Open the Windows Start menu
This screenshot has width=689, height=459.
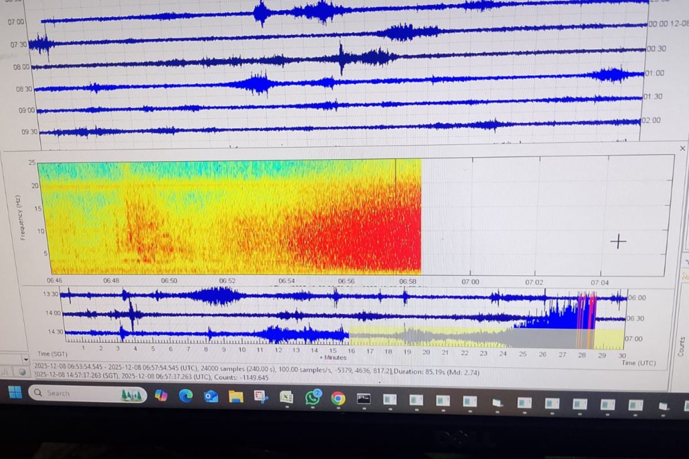[x=16, y=392]
